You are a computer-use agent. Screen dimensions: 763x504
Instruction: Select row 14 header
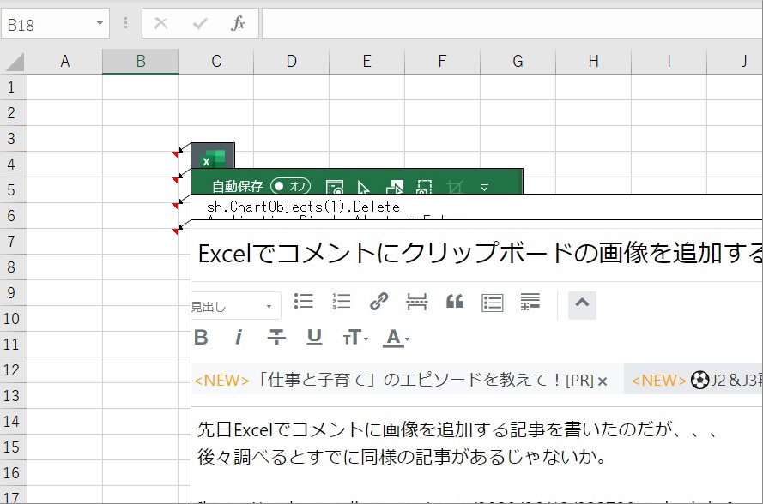pos(13,422)
